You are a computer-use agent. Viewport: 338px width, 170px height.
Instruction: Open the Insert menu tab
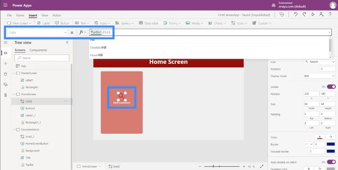pyautogui.click(x=33, y=15)
